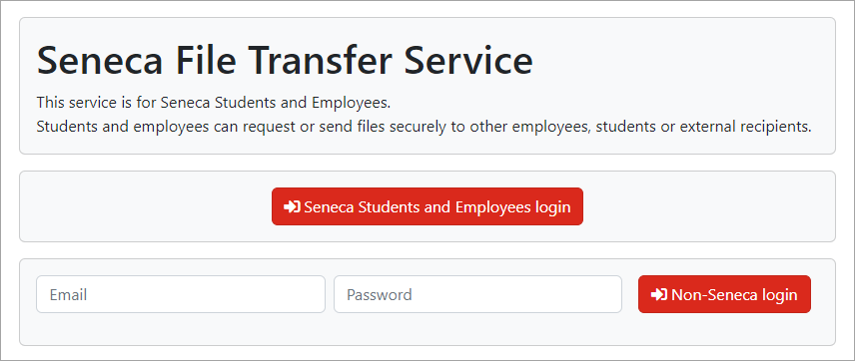Focus the Email input field
Screen dimensions: 855x361
click(181, 294)
